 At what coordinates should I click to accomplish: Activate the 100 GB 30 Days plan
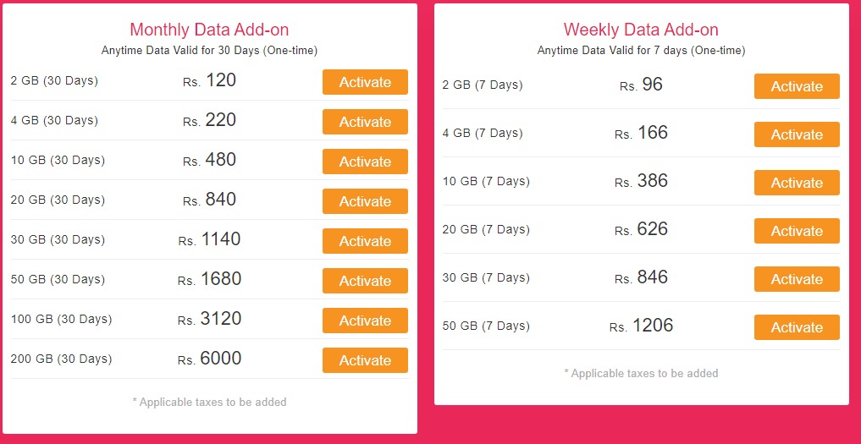365,321
